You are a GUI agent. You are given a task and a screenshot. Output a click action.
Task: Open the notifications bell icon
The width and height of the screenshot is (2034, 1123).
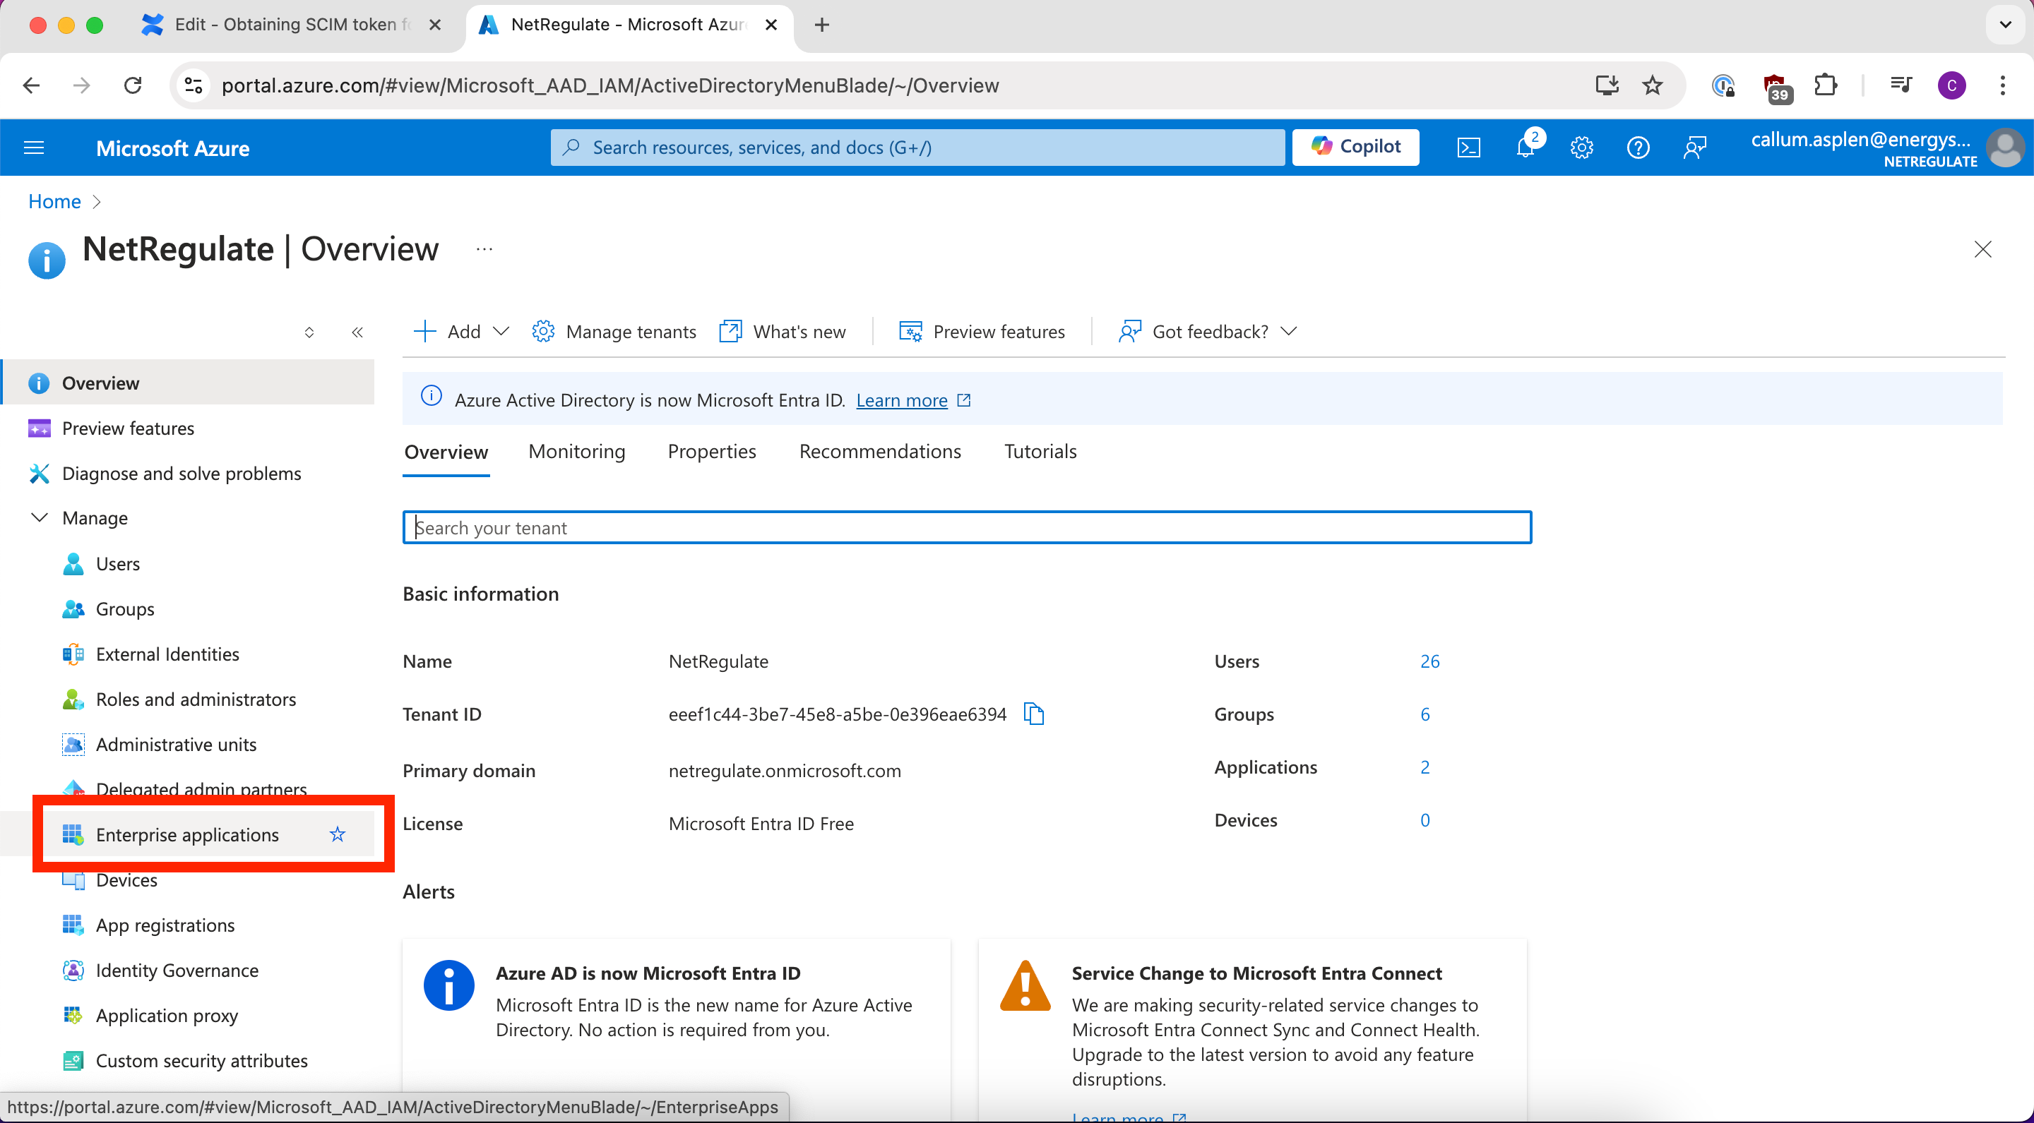coord(1525,148)
